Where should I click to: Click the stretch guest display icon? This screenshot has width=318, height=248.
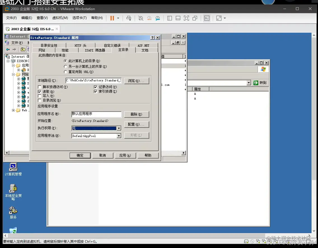coord(219,18)
